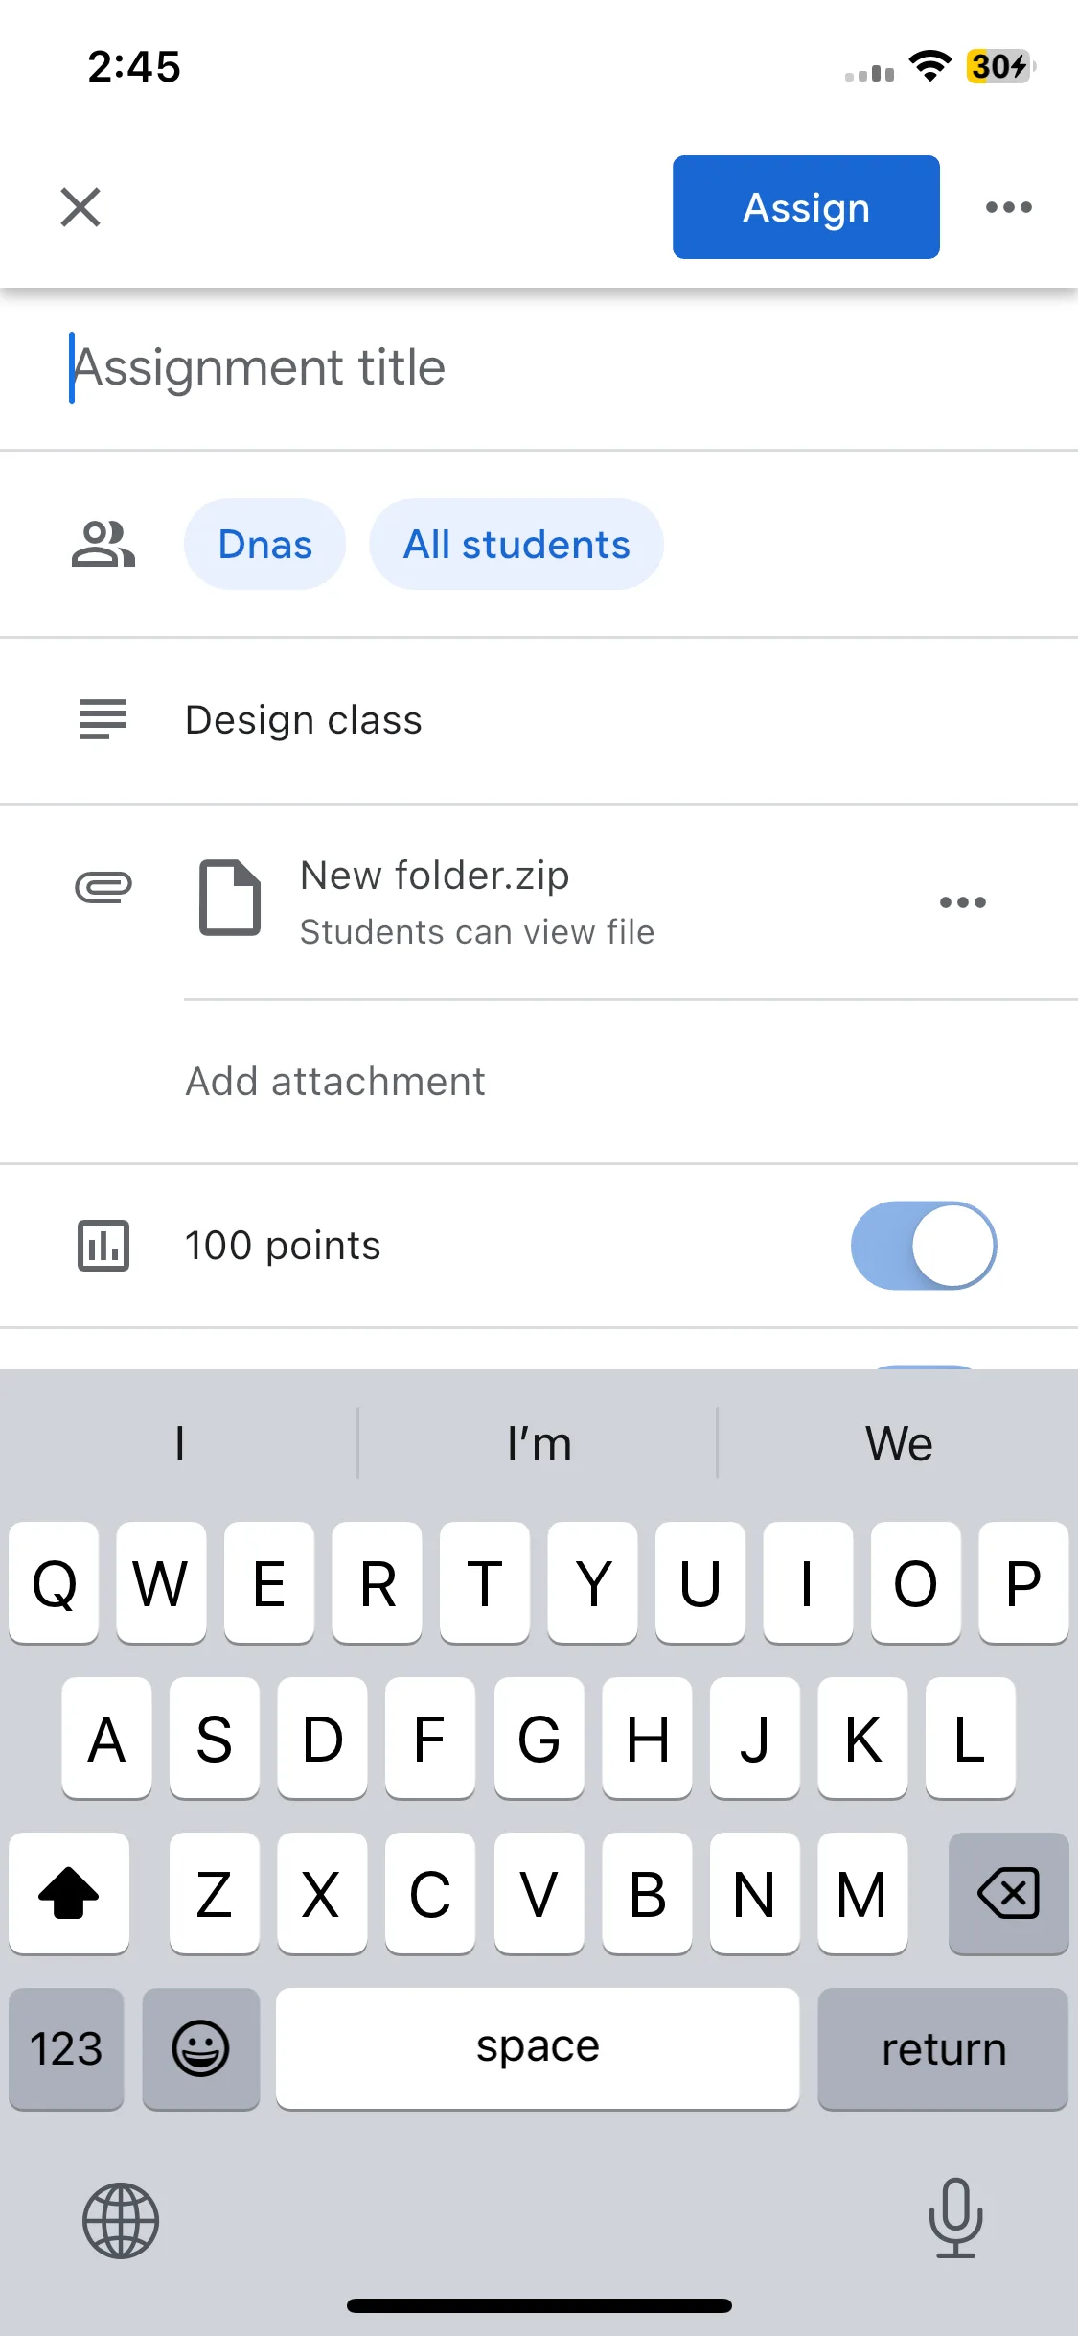1078x2336 pixels.
Task: Tap the emoji keyboard key
Action: (201, 2049)
